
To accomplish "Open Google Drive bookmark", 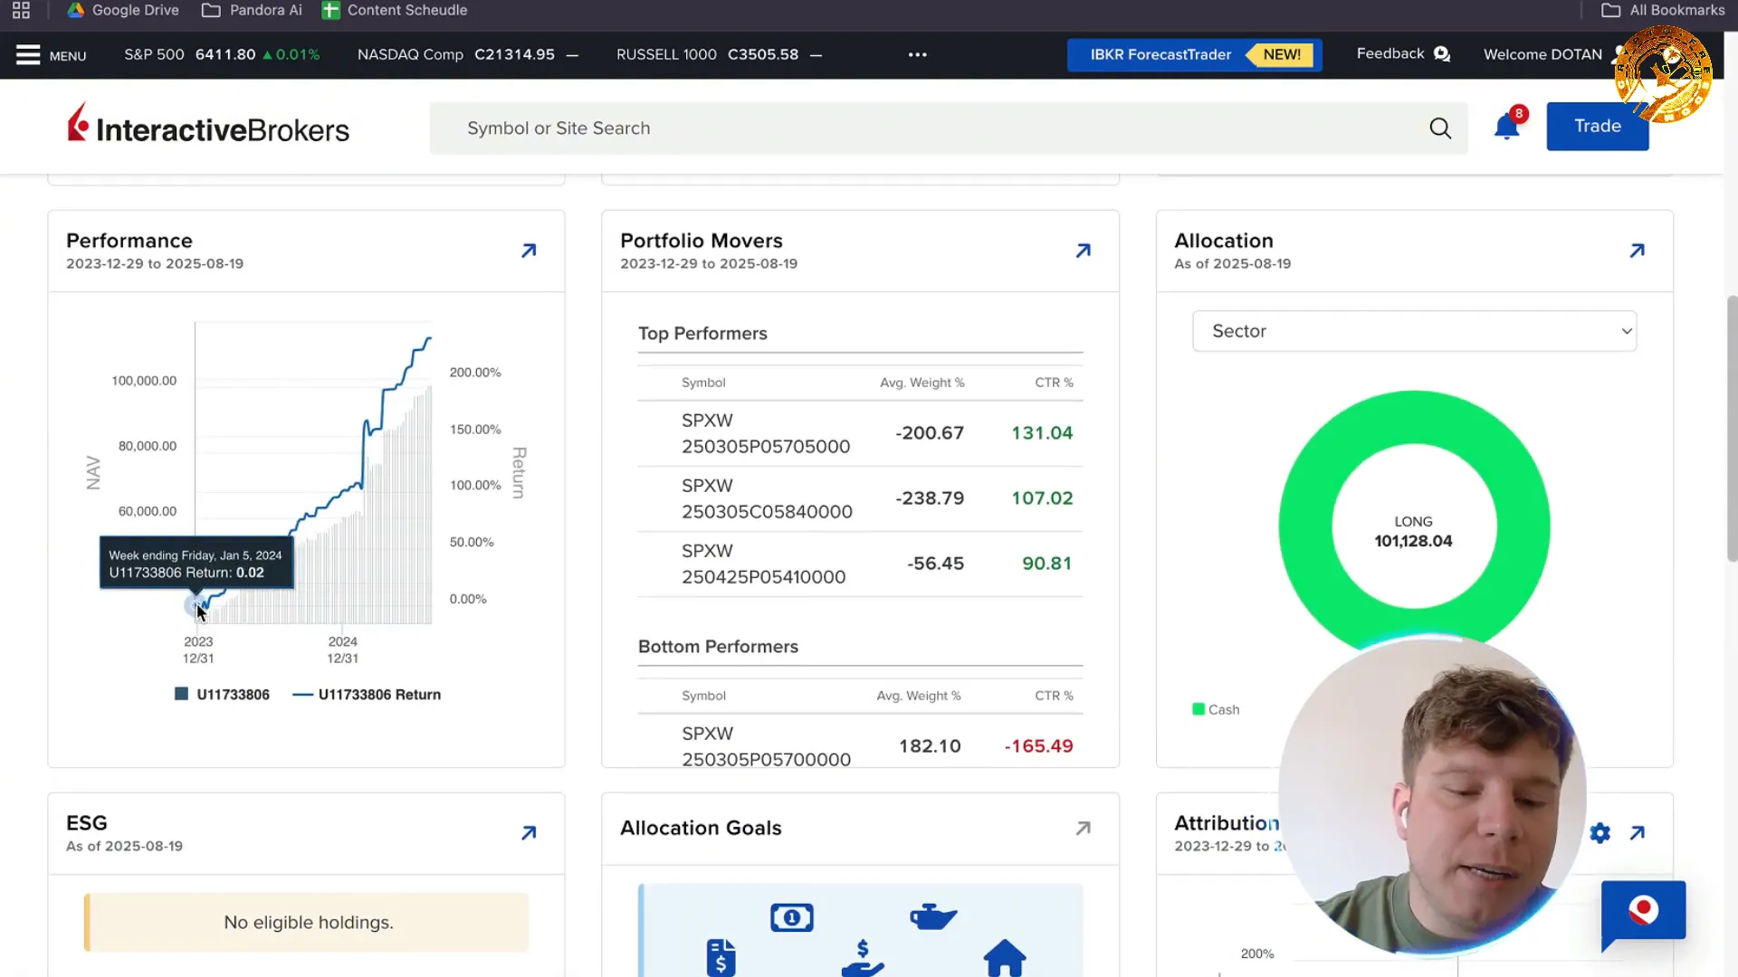I will [123, 10].
